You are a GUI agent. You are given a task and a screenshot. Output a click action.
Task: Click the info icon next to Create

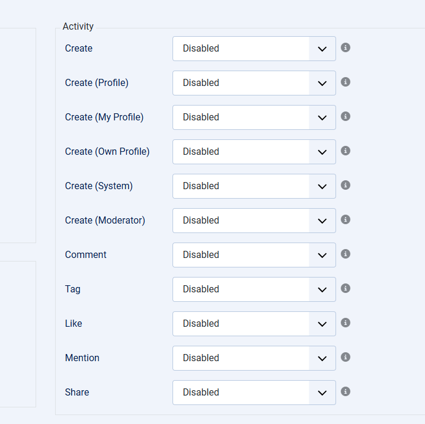(x=346, y=47)
